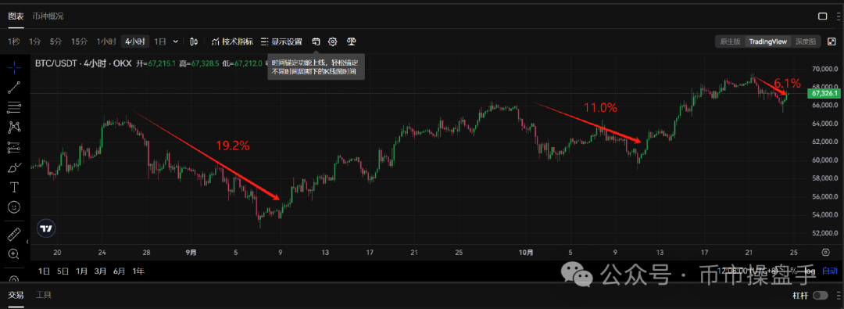Set date range to 1年

click(x=138, y=271)
